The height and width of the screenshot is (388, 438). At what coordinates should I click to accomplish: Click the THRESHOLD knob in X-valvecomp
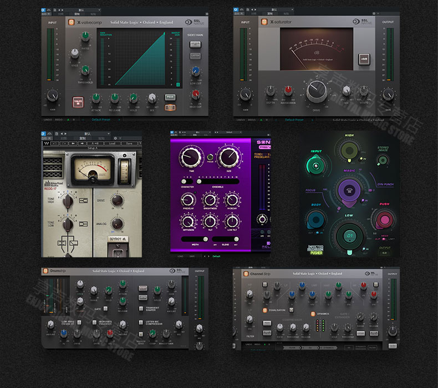pyautogui.click(x=85, y=70)
